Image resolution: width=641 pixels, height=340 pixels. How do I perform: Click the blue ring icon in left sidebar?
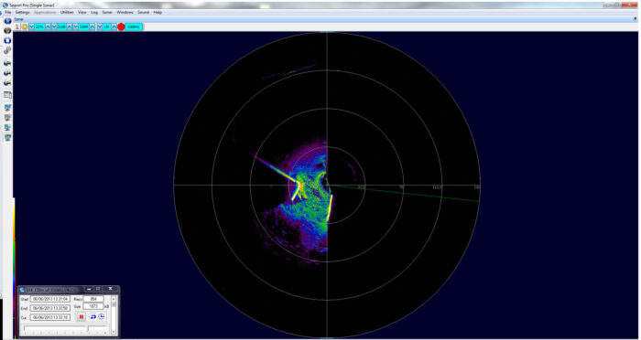pos(7,40)
